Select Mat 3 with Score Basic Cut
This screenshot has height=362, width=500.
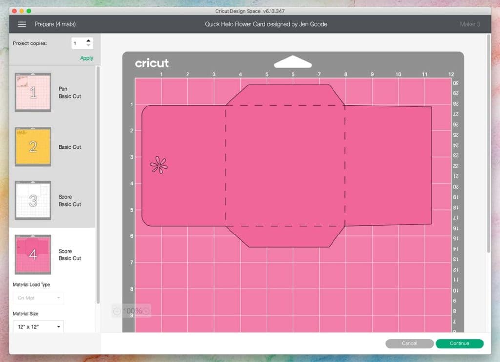[33, 200]
